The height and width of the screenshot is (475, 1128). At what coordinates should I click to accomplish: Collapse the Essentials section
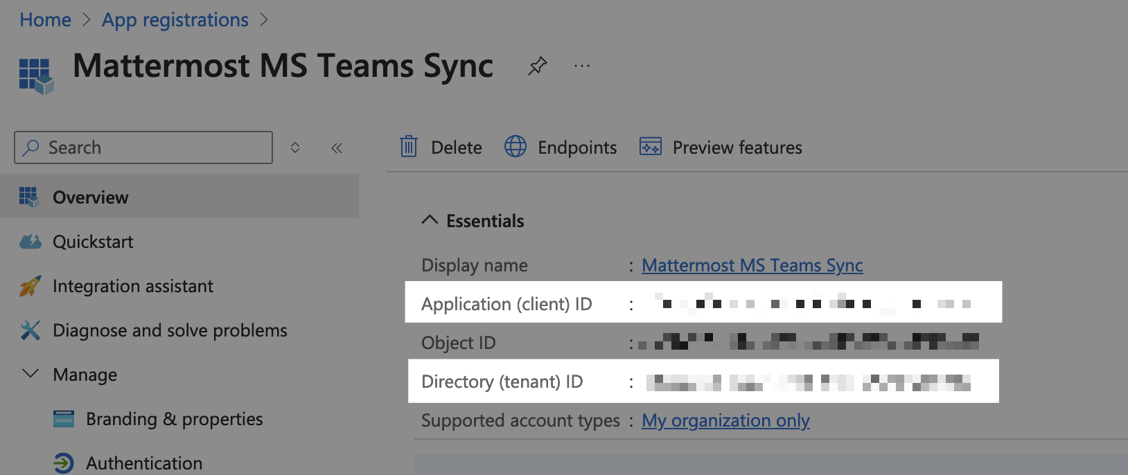pyautogui.click(x=430, y=220)
